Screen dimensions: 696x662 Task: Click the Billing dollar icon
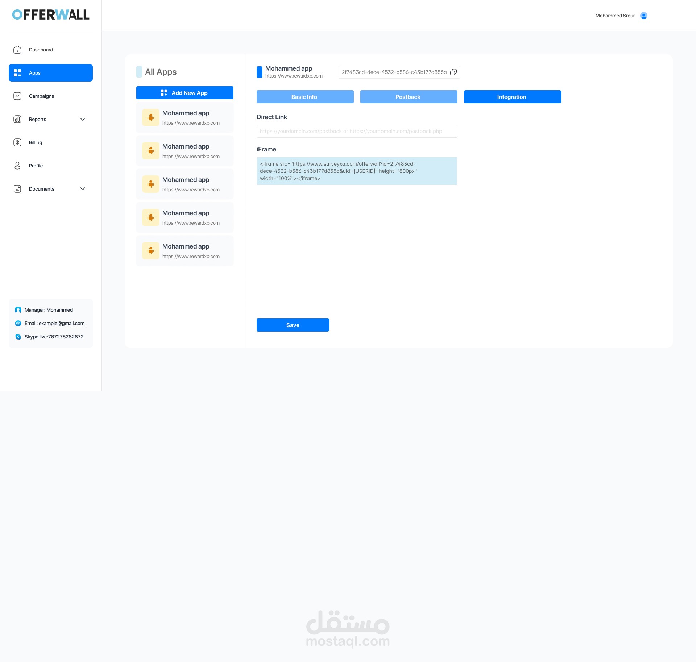[x=17, y=142]
